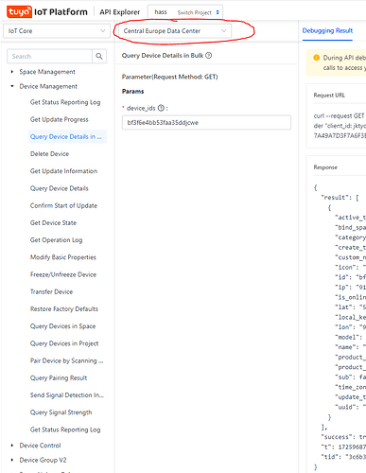Viewport: 366px width, 473px height.
Task: Open the IoT Core dropdown
Action: pos(57,31)
